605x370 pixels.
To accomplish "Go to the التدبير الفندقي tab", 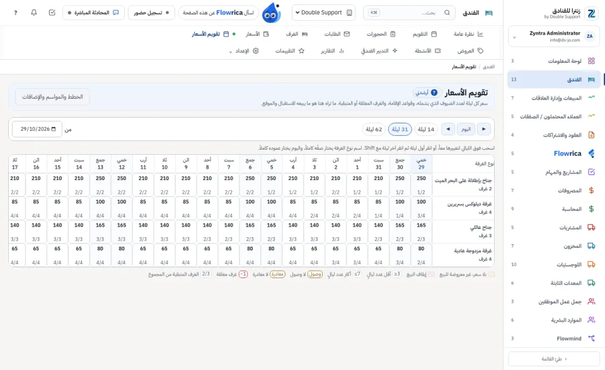I will [x=379, y=51].
